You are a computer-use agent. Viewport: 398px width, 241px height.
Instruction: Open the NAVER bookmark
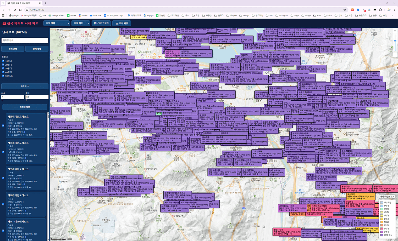(71, 15)
